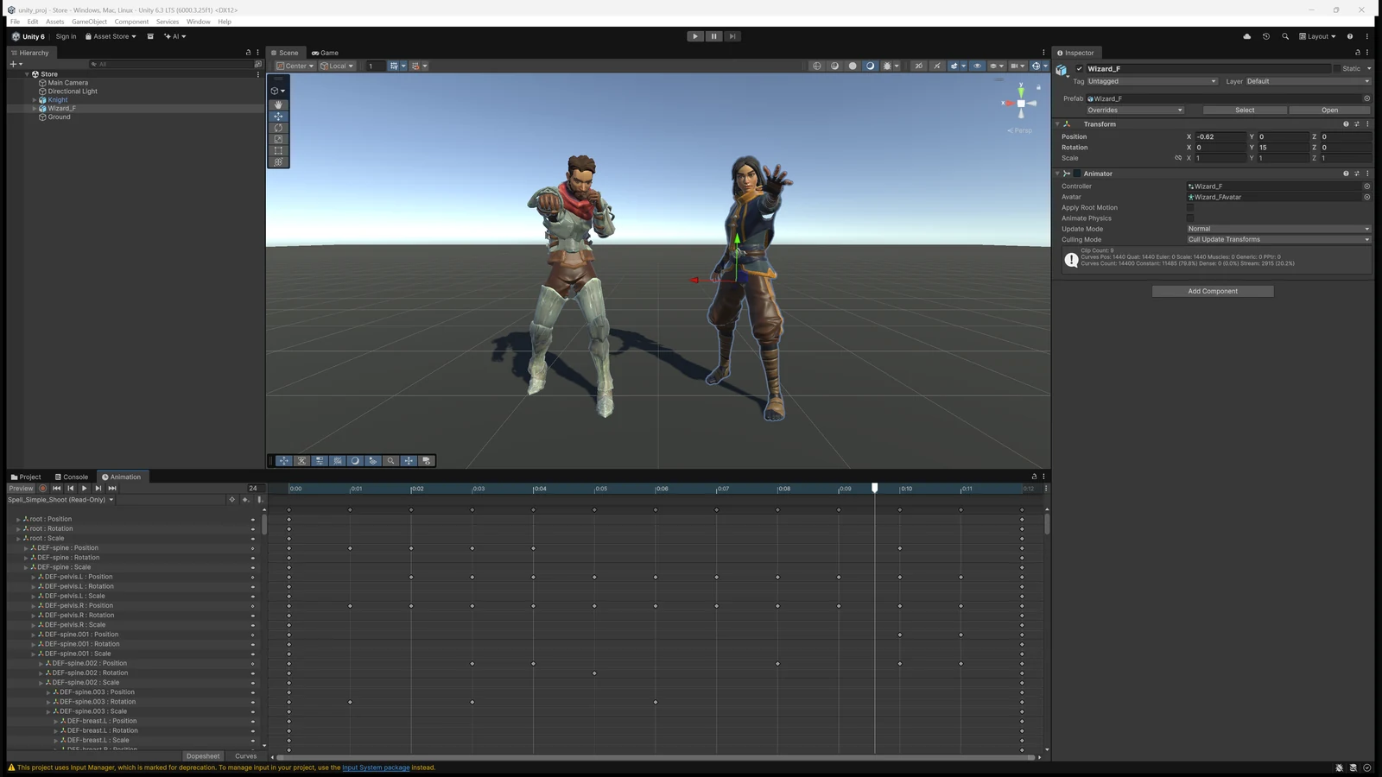This screenshot has height=777, width=1382.
Task: Open the Overrides dropdown
Action: pos(1135,110)
